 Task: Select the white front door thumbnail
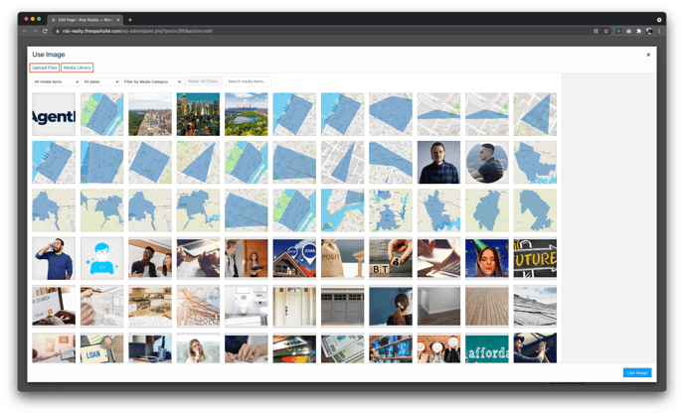point(294,306)
